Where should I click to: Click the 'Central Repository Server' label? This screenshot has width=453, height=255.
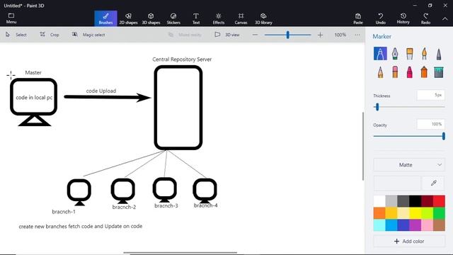182,59
